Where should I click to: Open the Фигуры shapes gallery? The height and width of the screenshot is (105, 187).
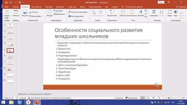click(x=50, y=14)
